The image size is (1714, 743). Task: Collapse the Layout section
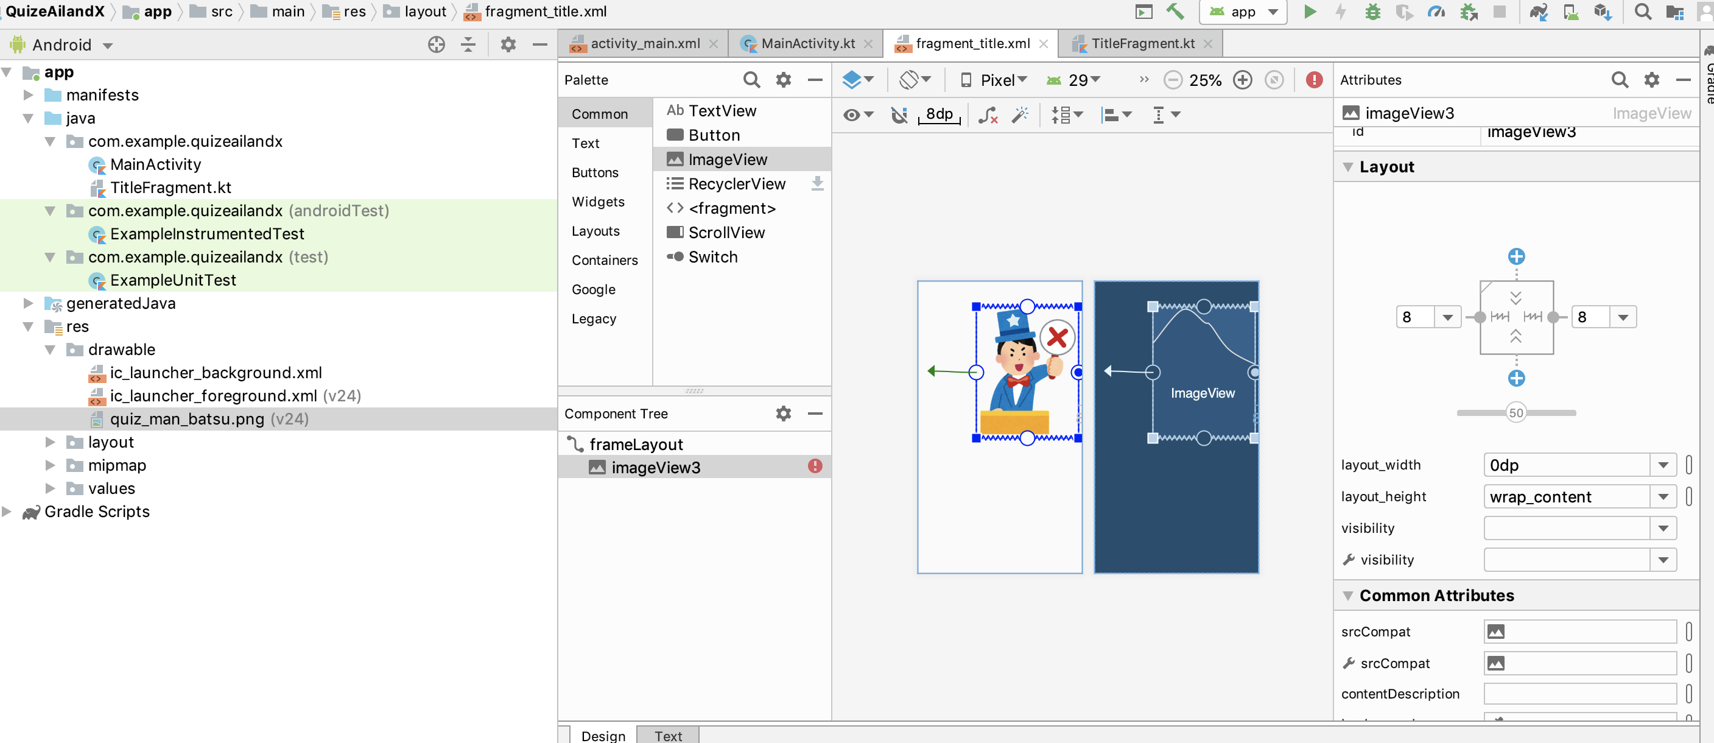[x=1347, y=167]
